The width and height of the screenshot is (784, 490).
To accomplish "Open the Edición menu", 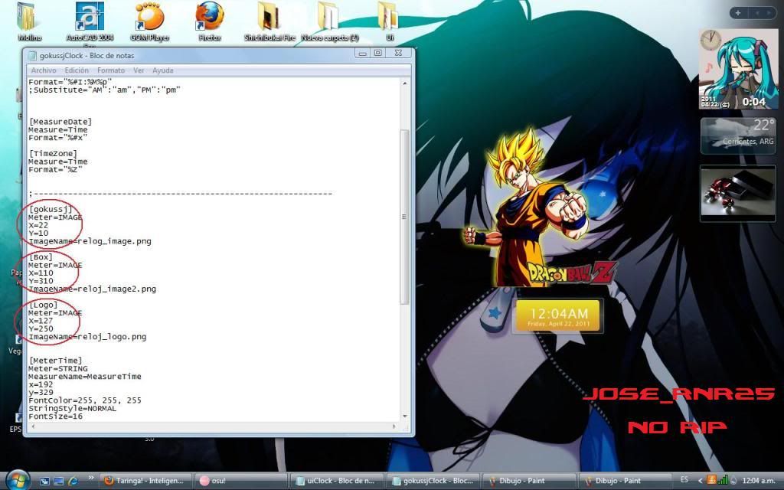I will coord(77,70).
